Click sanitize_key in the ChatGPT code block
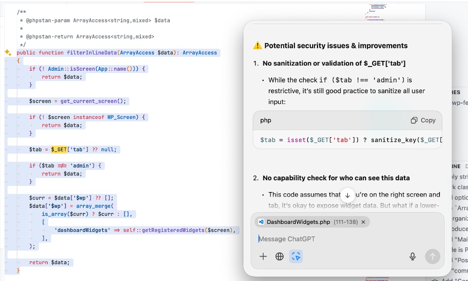Screen dimensions: 468x281 (394, 140)
